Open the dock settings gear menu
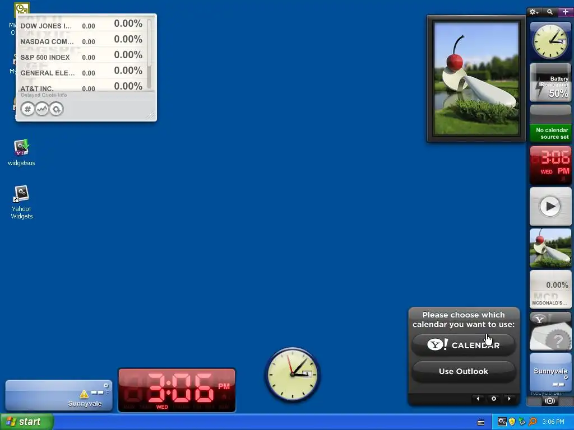Image resolution: width=574 pixels, height=430 pixels. (x=534, y=12)
